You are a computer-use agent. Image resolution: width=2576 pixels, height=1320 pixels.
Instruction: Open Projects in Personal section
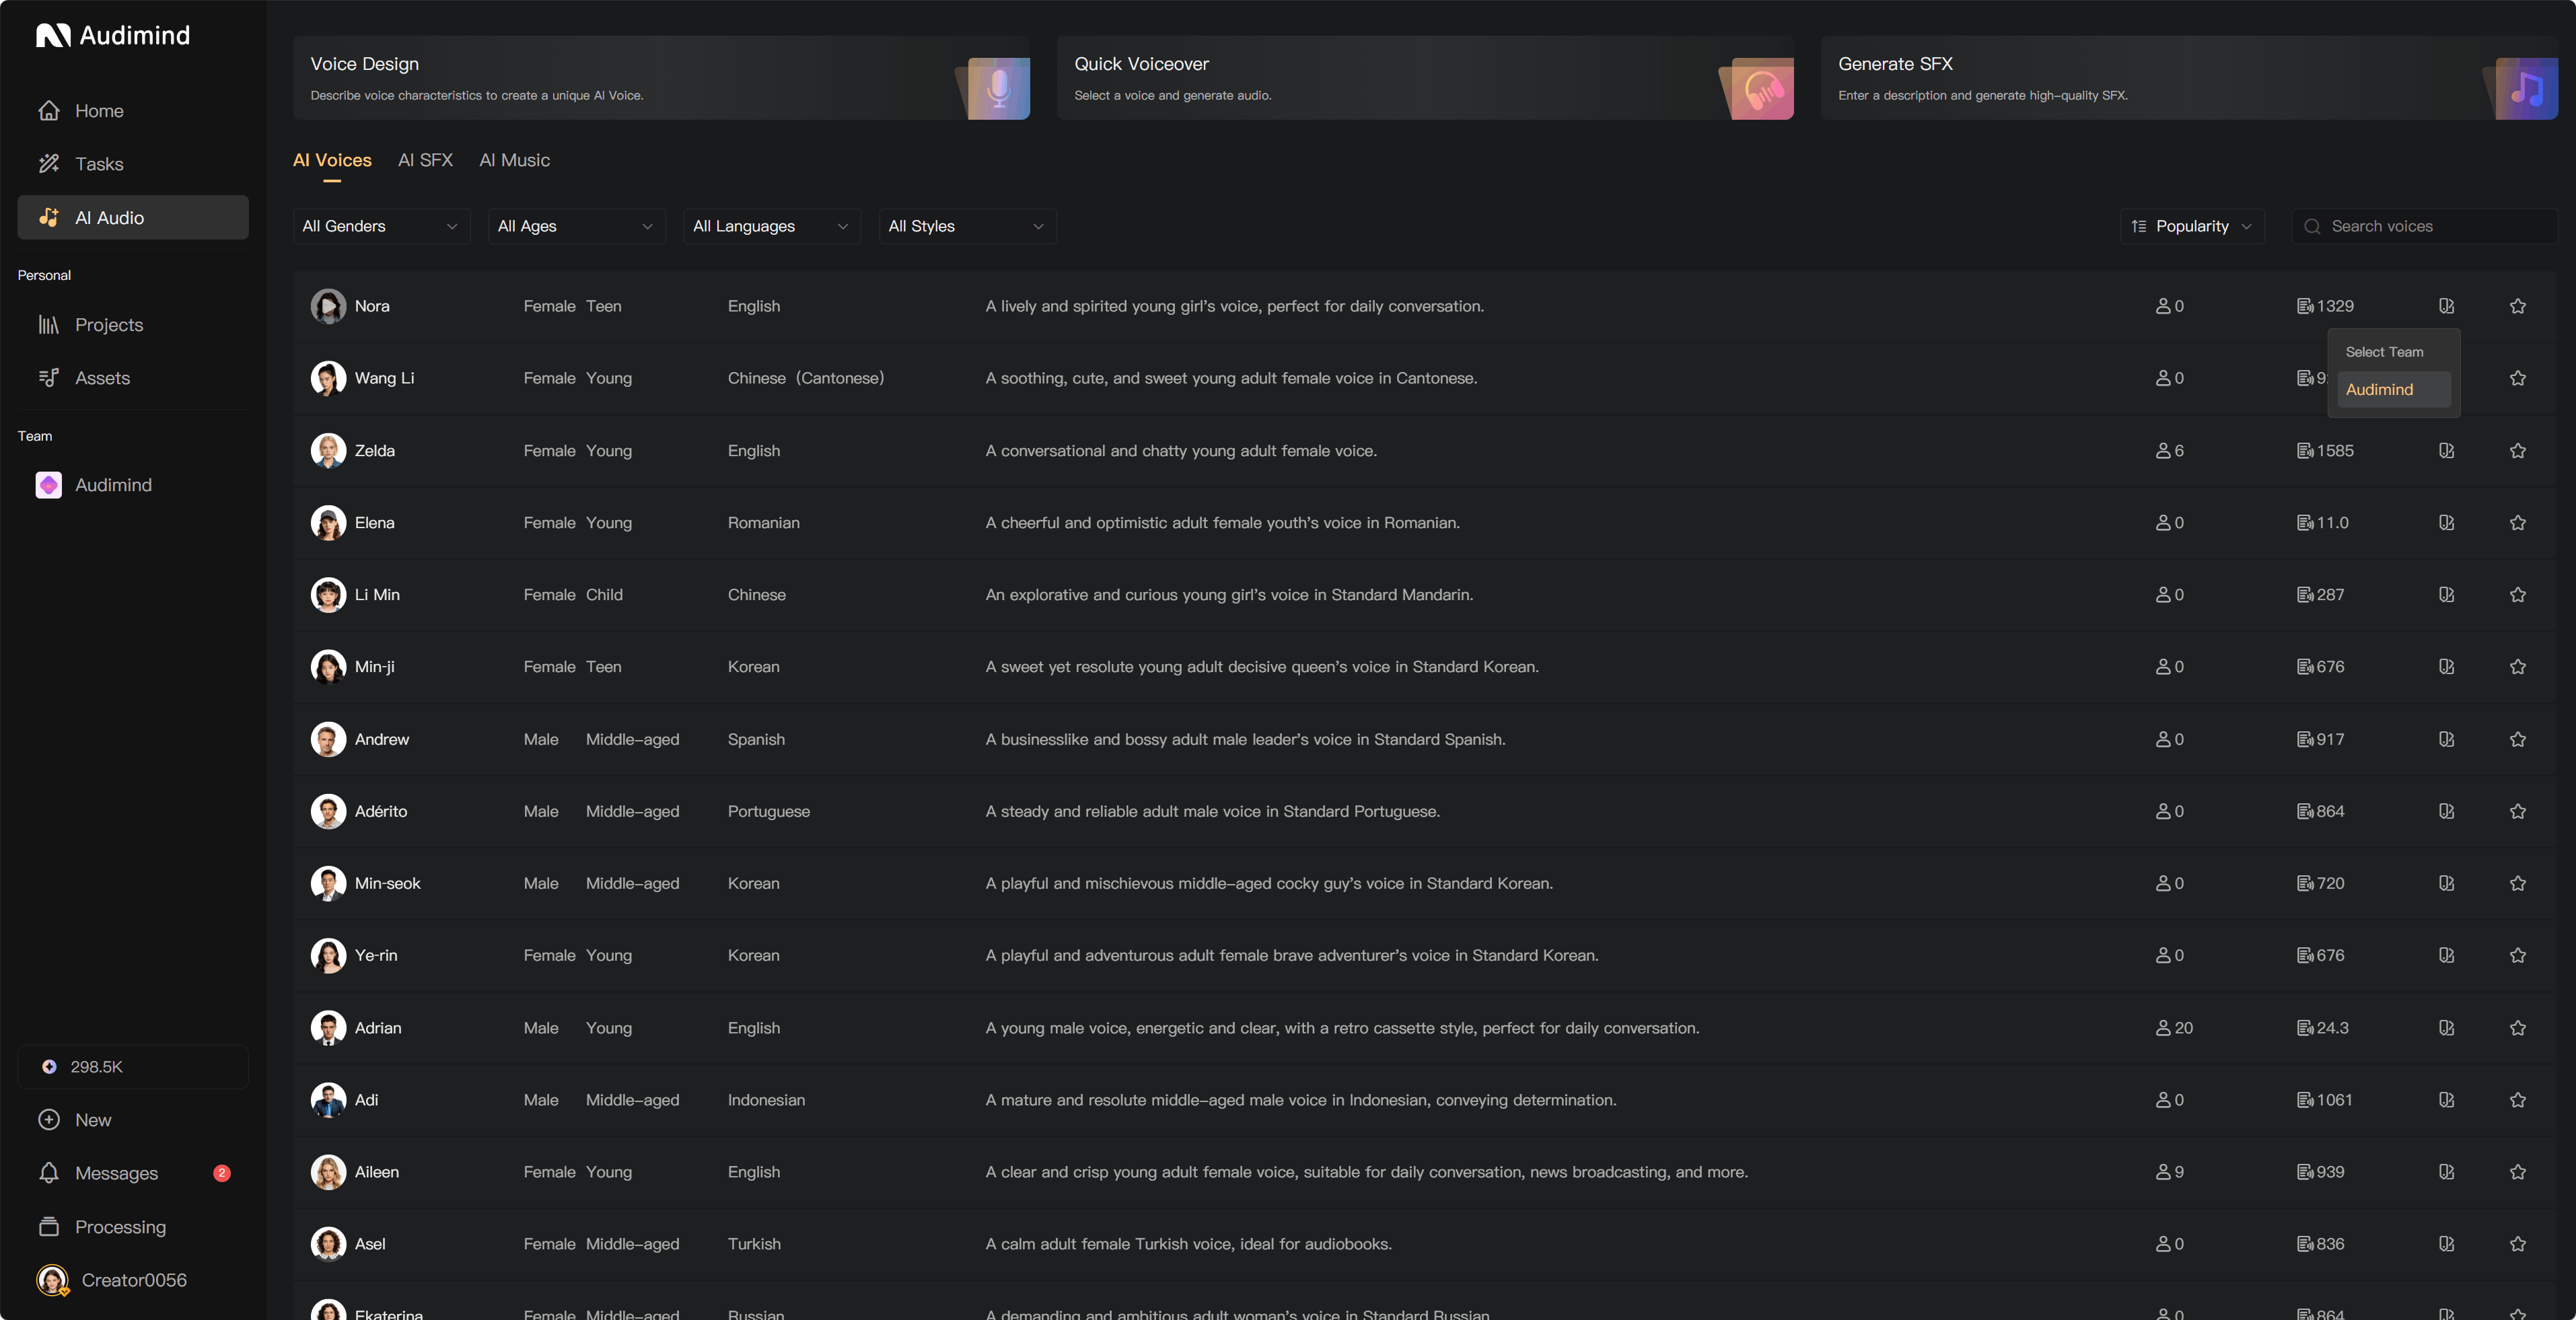click(133, 325)
